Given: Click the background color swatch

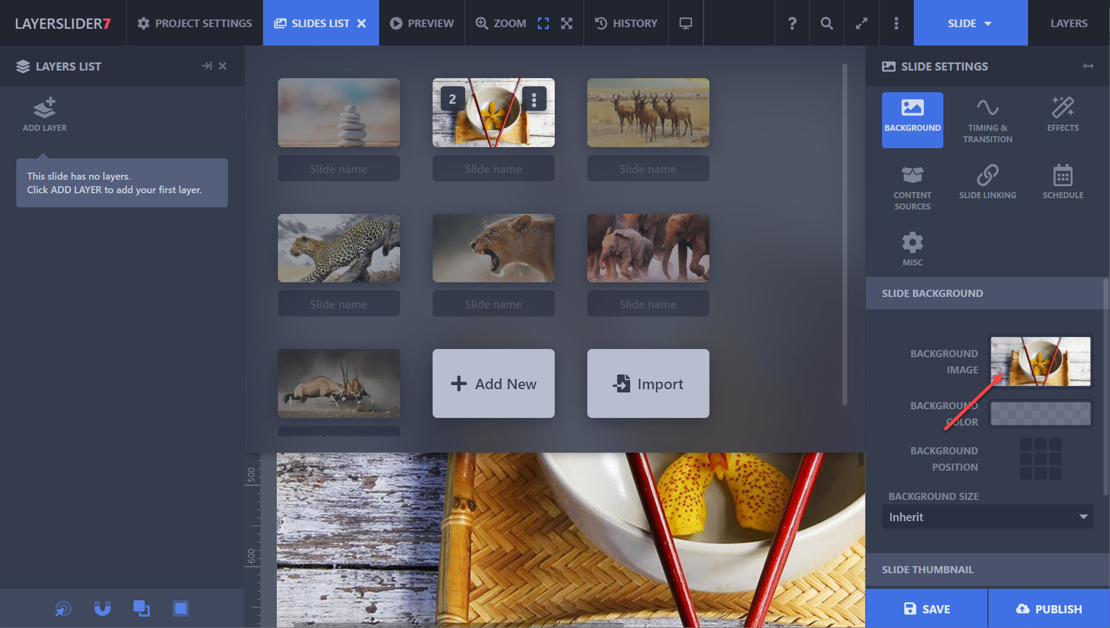Looking at the screenshot, I should pos(1039,414).
